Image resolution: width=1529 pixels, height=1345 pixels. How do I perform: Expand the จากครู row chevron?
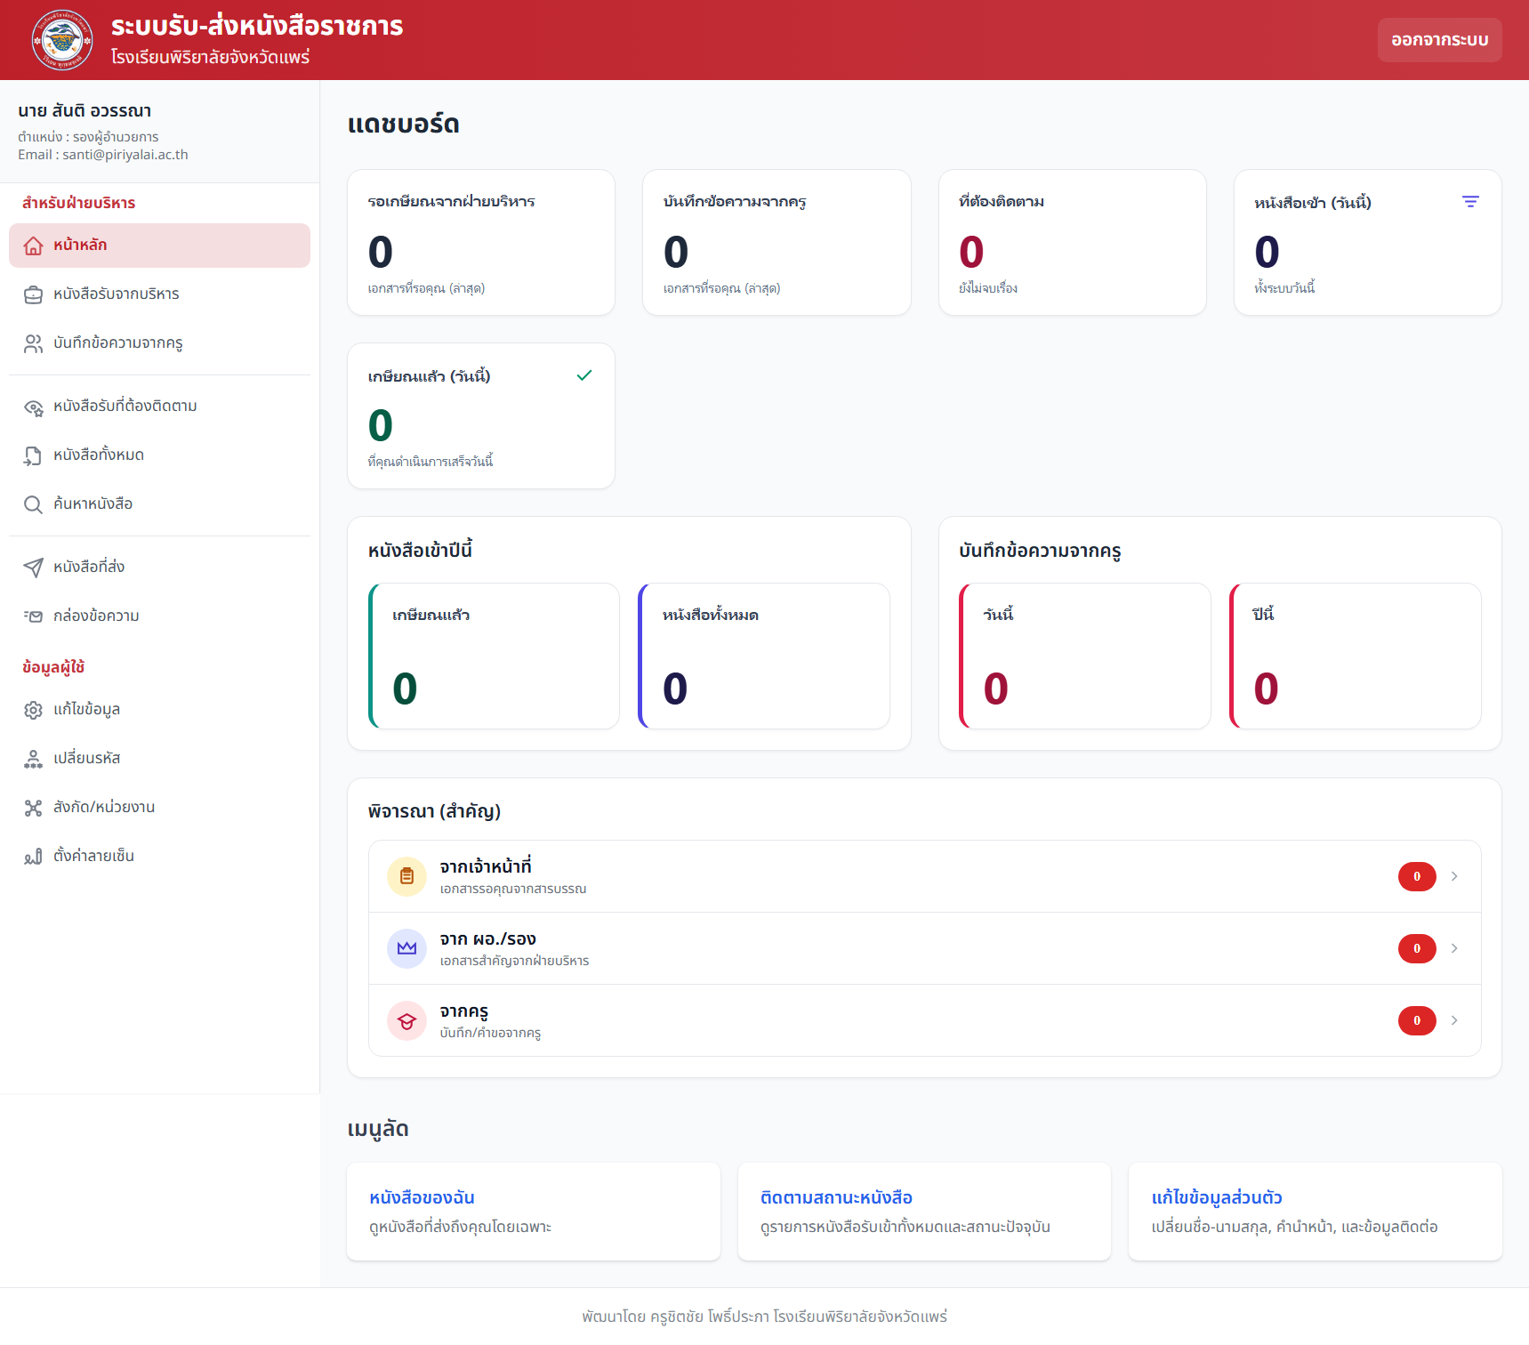[1454, 1020]
